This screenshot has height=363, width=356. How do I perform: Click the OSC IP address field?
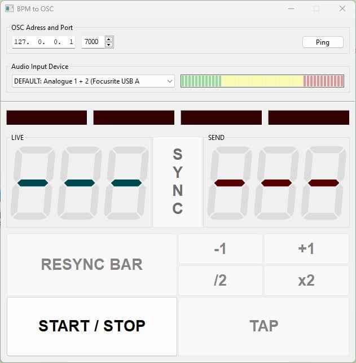[43, 42]
